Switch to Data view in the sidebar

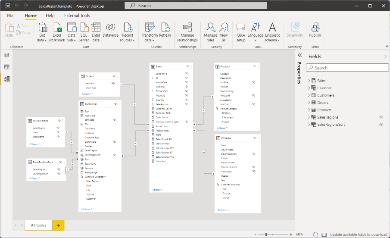pos(6,67)
